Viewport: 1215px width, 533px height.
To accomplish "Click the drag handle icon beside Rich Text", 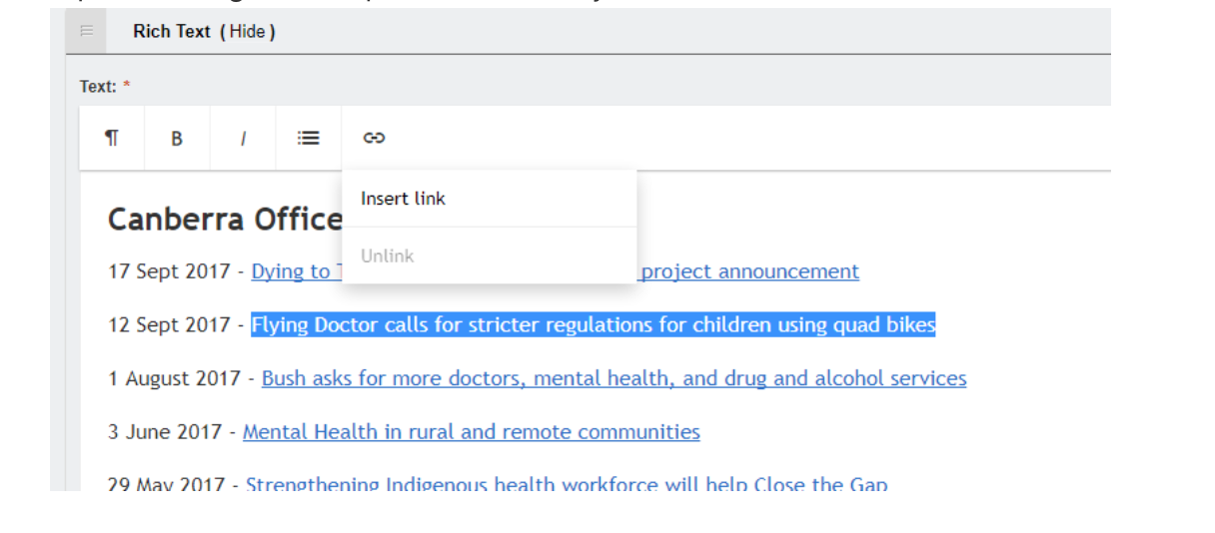I will (87, 32).
